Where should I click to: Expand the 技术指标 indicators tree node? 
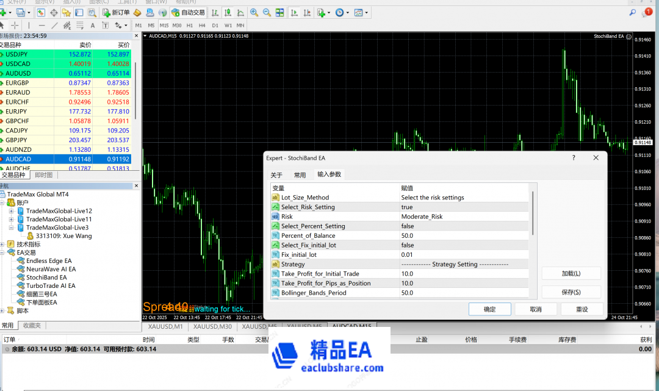[4, 244]
